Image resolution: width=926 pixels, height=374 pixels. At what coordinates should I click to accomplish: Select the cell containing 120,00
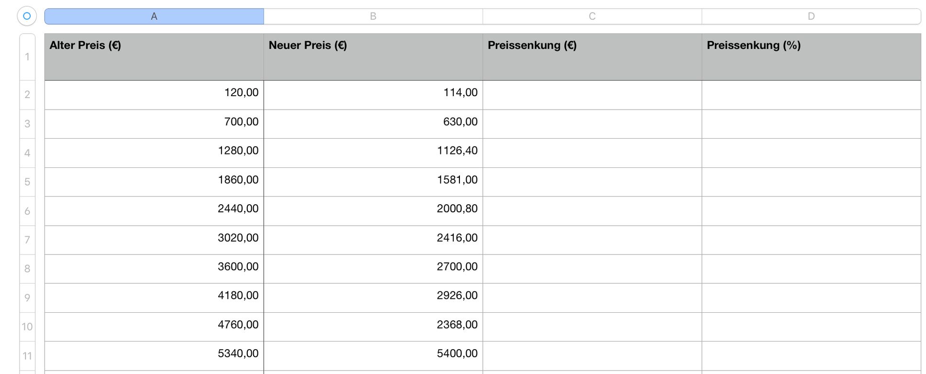pos(154,95)
